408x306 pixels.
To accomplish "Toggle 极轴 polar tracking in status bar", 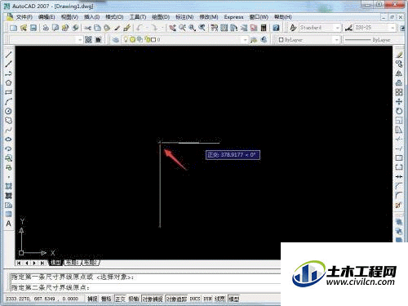I will 134,299.
